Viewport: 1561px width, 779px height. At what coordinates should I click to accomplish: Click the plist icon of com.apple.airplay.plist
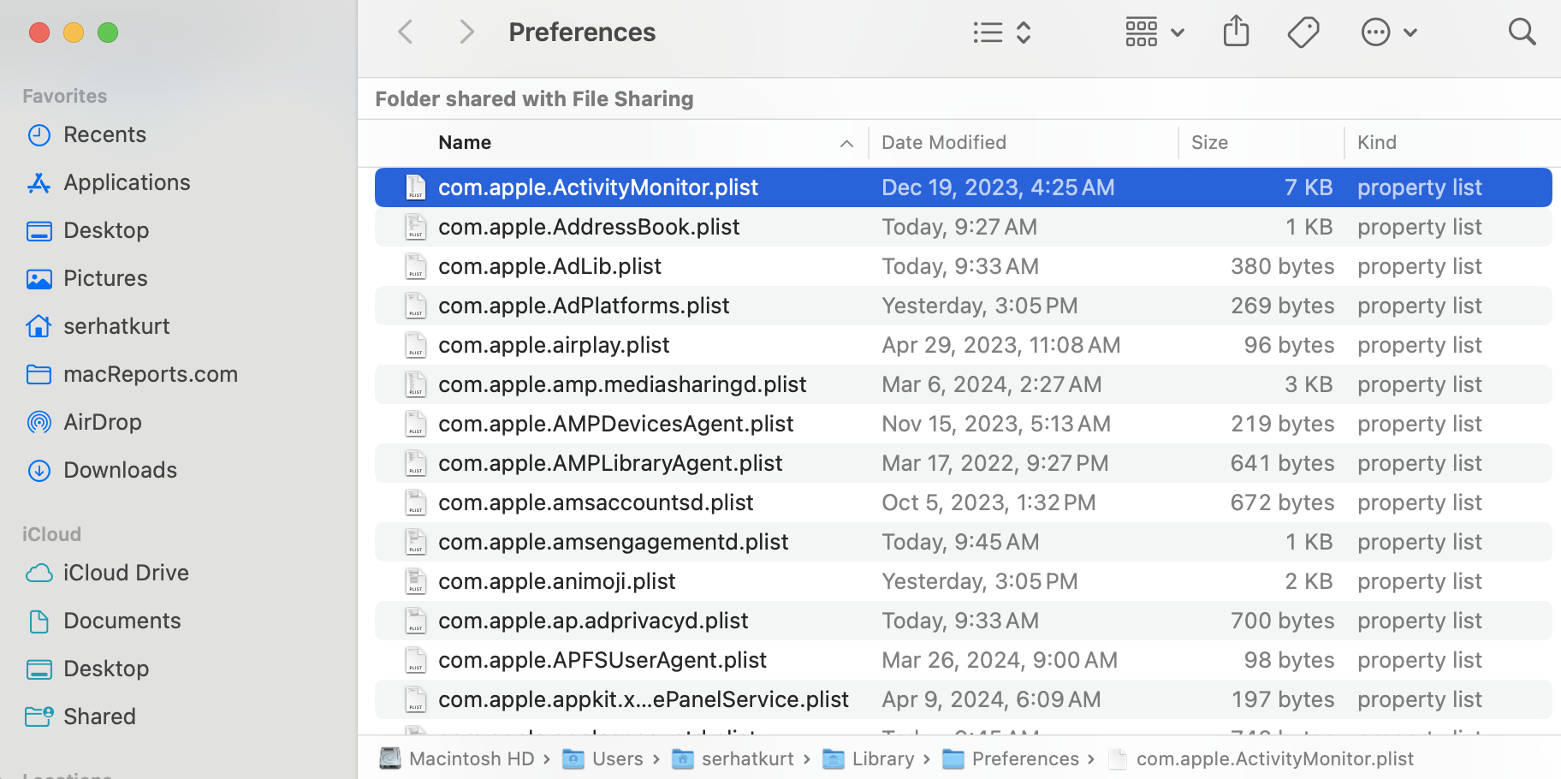pyautogui.click(x=415, y=345)
